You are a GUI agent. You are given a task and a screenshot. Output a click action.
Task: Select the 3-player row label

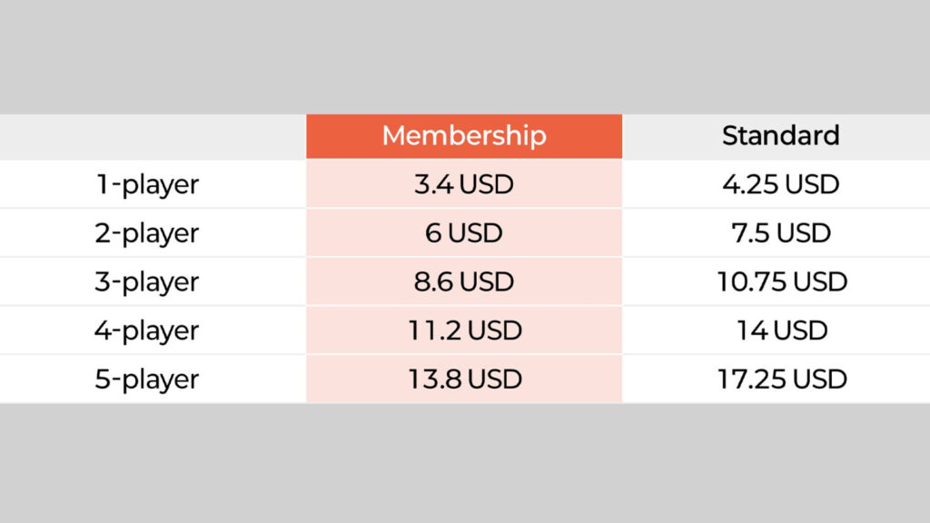tap(146, 281)
